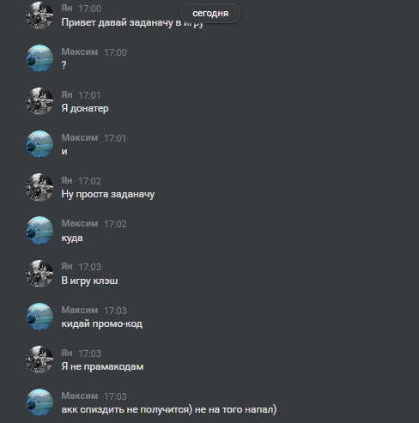Click Ян's avatar at the 17:00 message
Screen dimensions: 419x423
pos(39,15)
